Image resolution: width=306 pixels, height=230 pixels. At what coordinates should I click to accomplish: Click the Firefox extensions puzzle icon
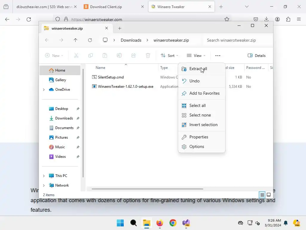pyautogui.click(x=288, y=19)
